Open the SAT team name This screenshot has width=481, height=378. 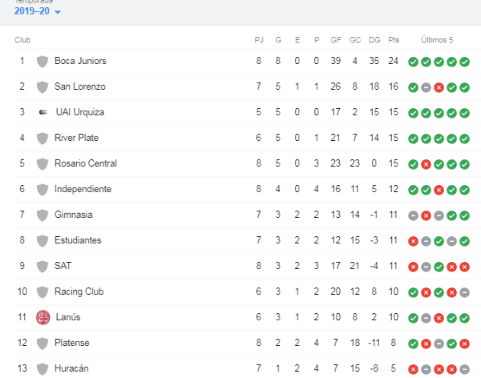coord(63,266)
